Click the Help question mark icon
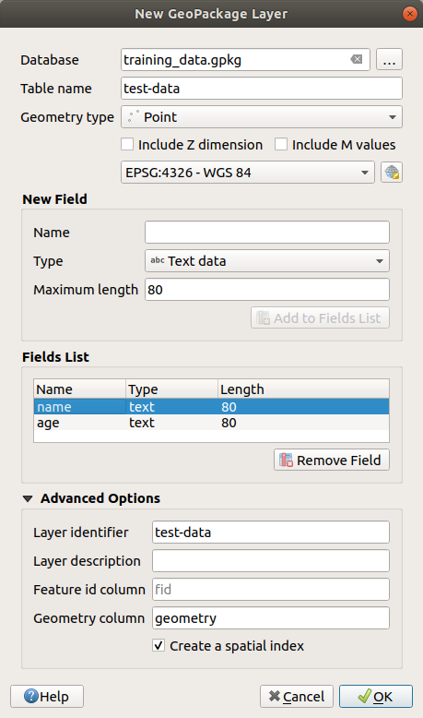This screenshot has height=718, width=423. click(31, 697)
